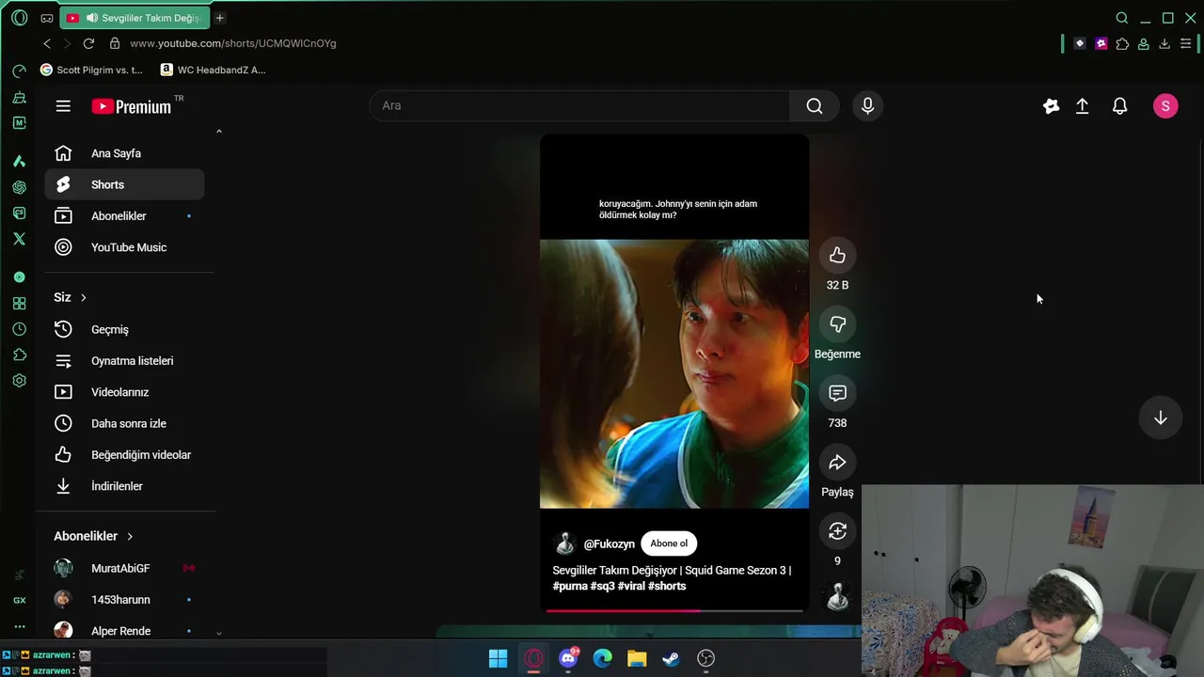Open MuratAbiGF channel subscription
The image size is (1204, 677).
pyautogui.click(x=124, y=568)
